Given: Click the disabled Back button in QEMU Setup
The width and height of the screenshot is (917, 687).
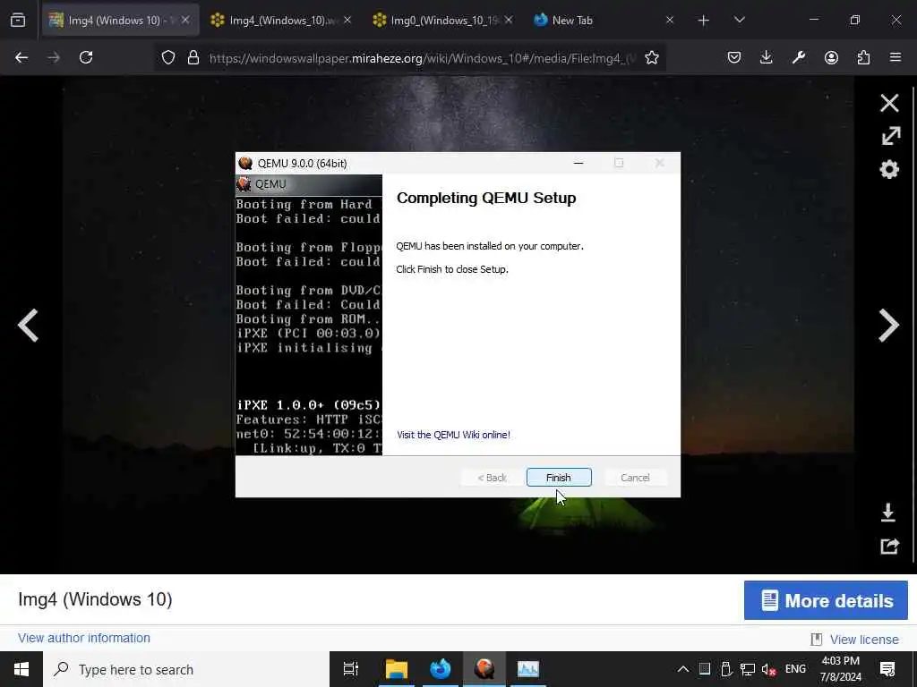Looking at the screenshot, I should click(492, 478).
